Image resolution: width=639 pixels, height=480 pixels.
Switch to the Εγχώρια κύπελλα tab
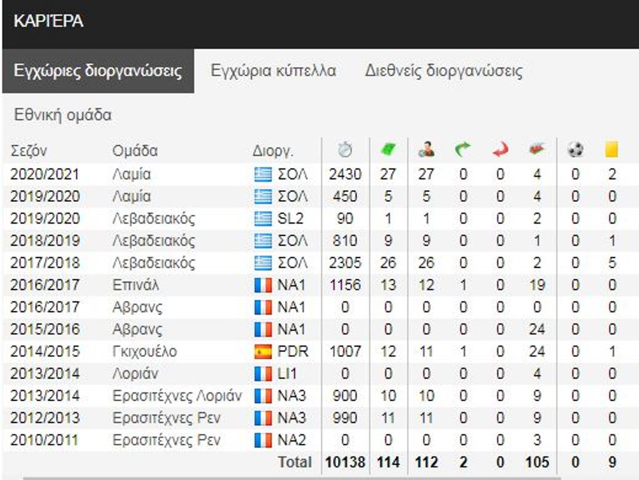273,71
